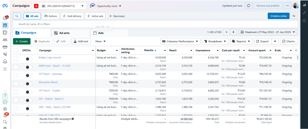Open the chat bubble icon in sidebar
Viewport: 308px width, 129px height.
[x=5, y=102]
